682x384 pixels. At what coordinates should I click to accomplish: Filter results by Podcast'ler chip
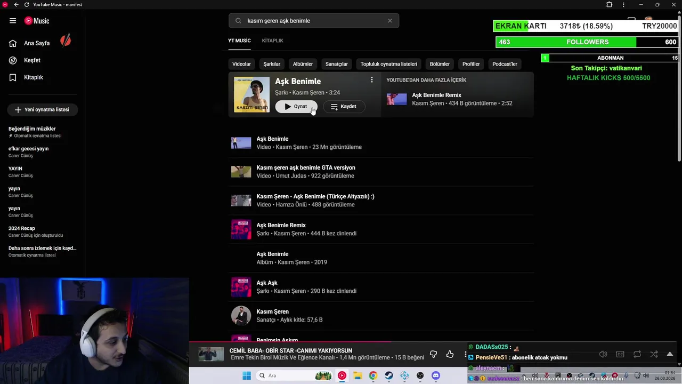pyautogui.click(x=505, y=64)
